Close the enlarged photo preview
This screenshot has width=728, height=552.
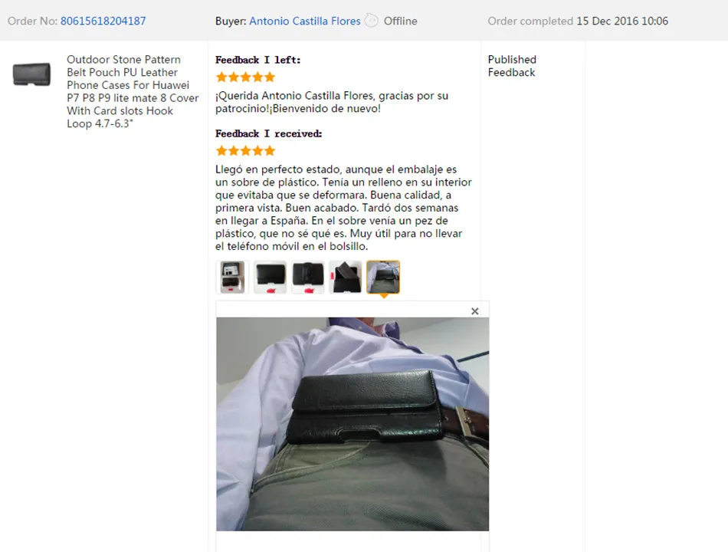(x=474, y=310)
